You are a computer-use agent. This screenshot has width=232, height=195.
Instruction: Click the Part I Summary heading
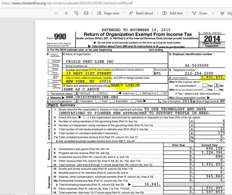(61, 105)
